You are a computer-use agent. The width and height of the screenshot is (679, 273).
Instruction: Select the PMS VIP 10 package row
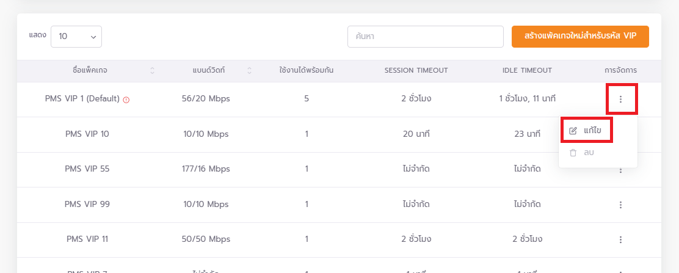pyautogui.click(x=87, y=134)
